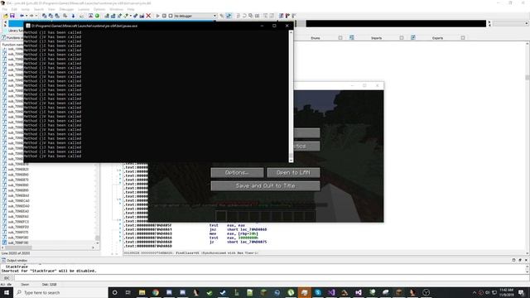The width and height of the screenshot is (530, 298).
Task: Close the Imports tab via its box icon
Action: 402,38
